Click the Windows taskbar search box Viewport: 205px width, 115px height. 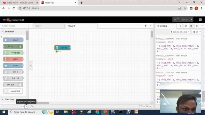(31, 112)
